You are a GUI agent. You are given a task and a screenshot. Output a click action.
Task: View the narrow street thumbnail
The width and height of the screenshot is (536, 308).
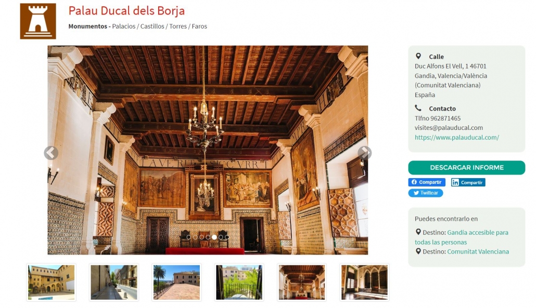tap(114, 283)
